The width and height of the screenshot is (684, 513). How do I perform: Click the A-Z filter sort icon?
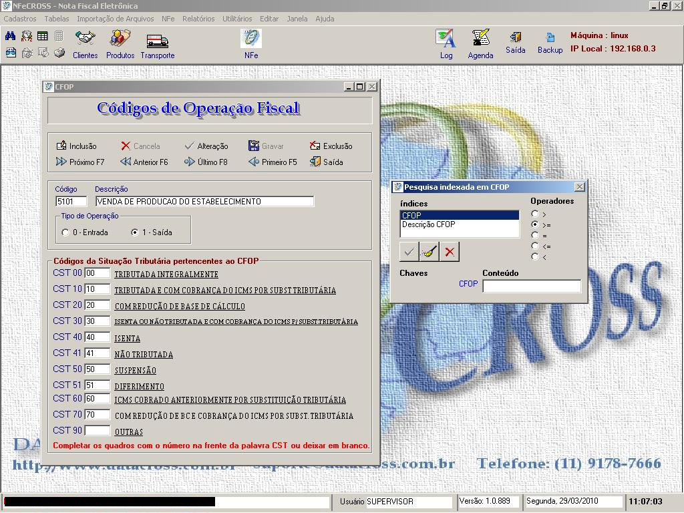tap(27, 36)
